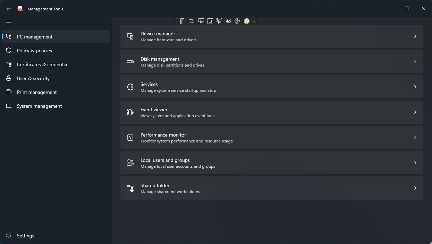Screen dimensions: 432x244
Task: Toggle the hamburger navigation menu
Action: (9, 23)
